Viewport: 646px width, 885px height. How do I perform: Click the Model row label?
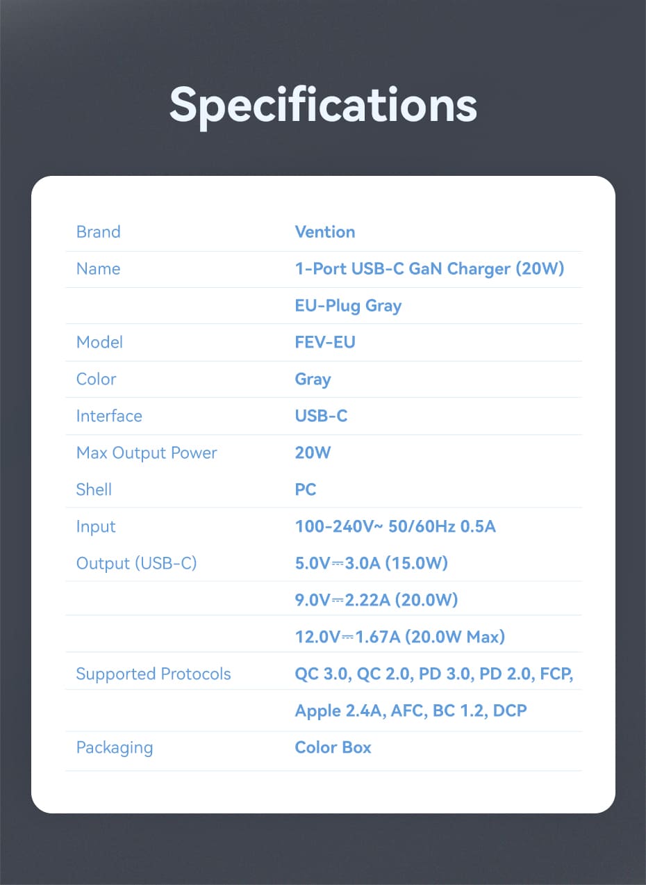point(99,342)
